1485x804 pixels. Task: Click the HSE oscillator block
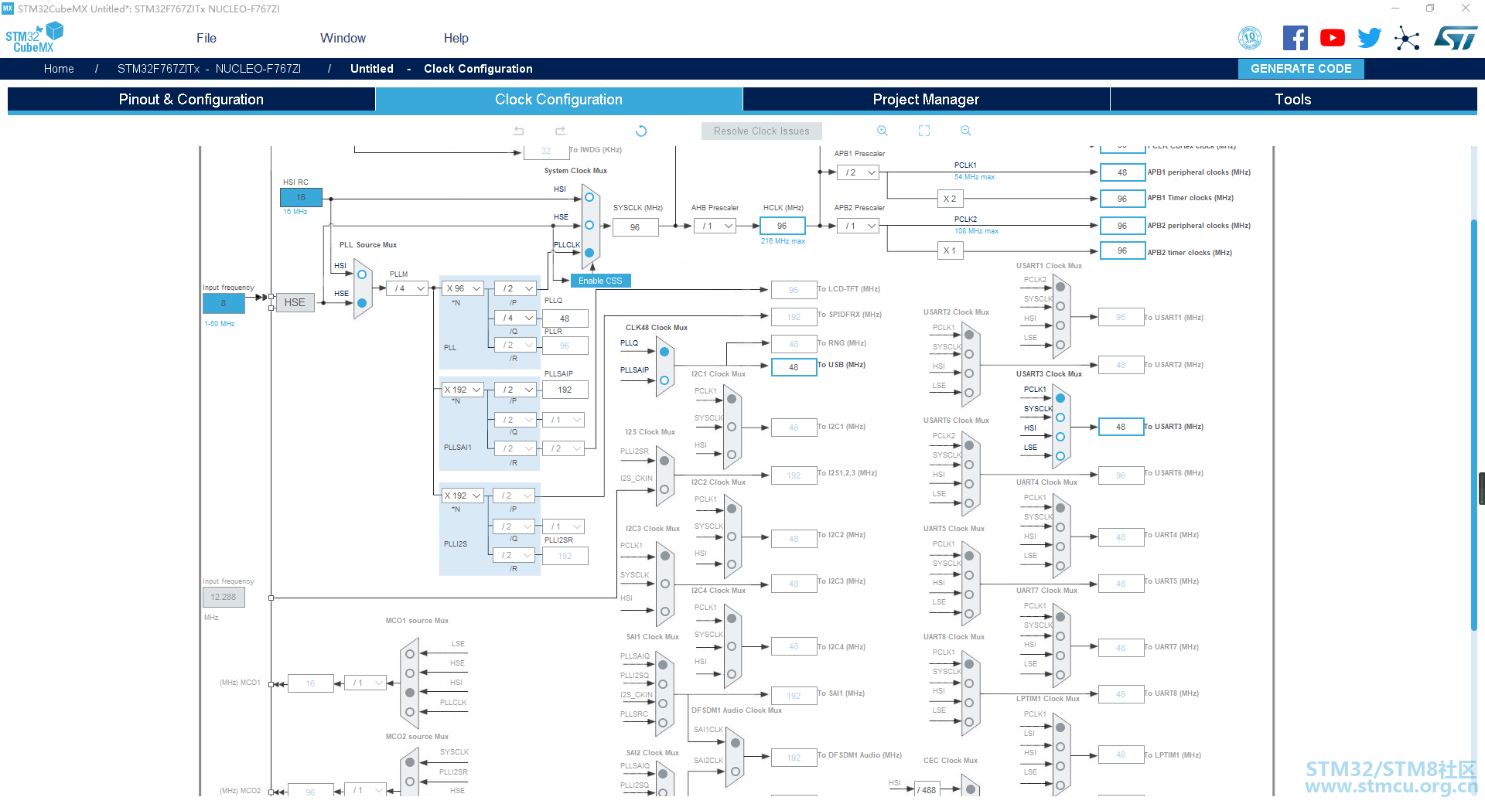pyautogui.click(x=295, y=302)
